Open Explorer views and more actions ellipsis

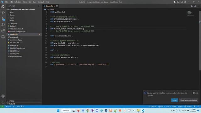pyautogui.click(x=39, y=6)
